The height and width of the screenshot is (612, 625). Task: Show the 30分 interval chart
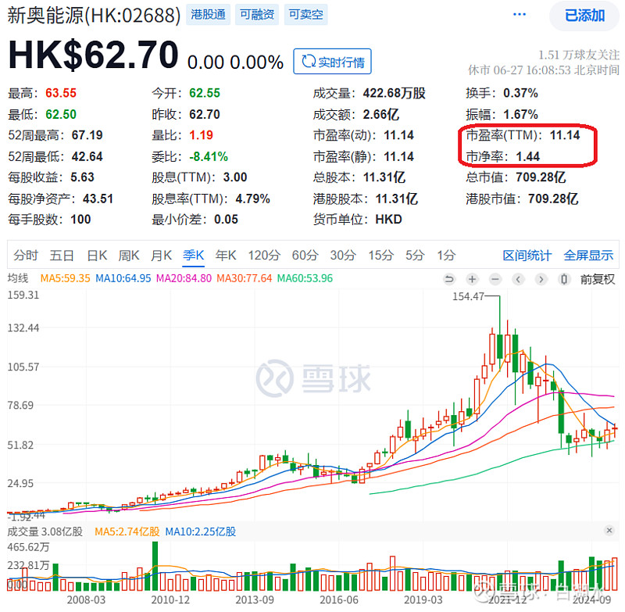[x=343, y=255]
